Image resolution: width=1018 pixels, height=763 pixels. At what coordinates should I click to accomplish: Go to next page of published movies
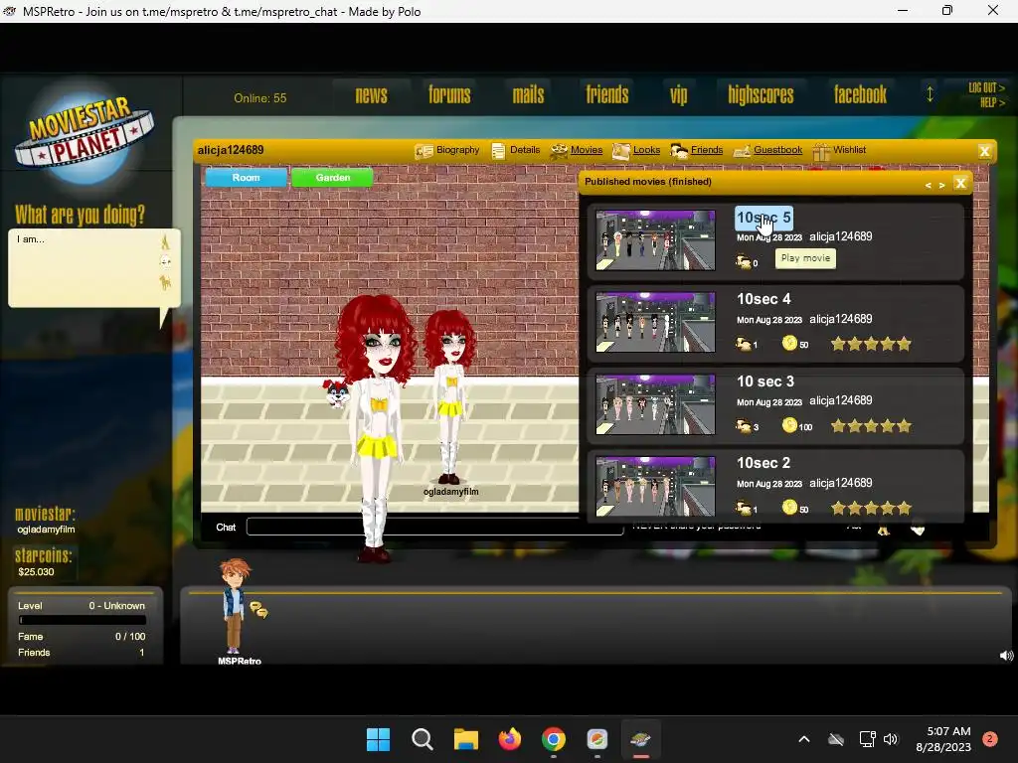941,185
